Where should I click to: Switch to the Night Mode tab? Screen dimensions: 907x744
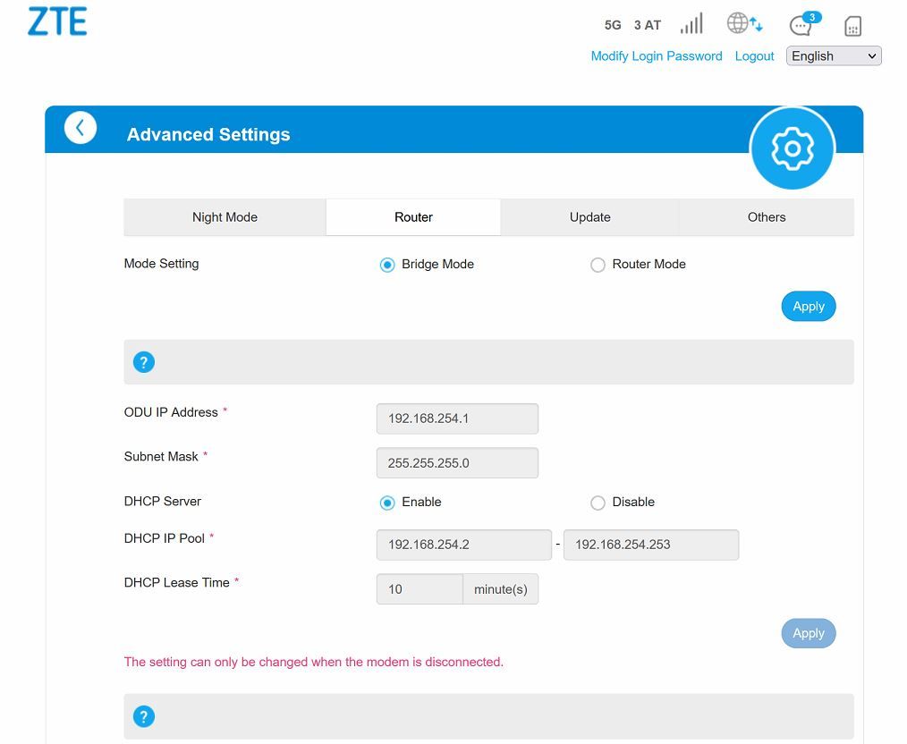[225, 216]
